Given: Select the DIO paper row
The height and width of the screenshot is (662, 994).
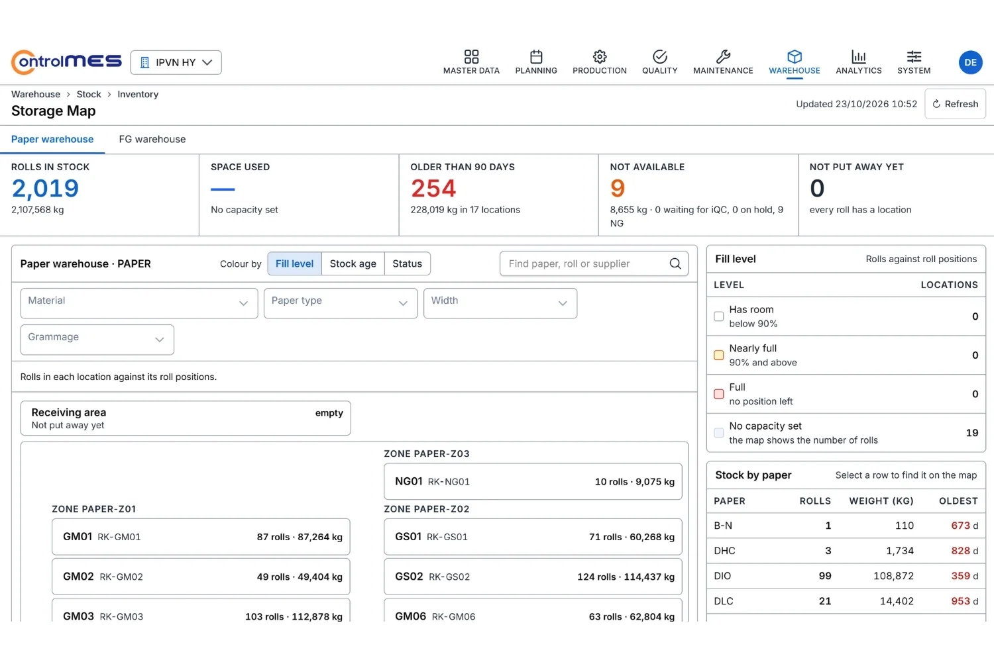Looking at the screenshot, I should [x=846, y=576].
